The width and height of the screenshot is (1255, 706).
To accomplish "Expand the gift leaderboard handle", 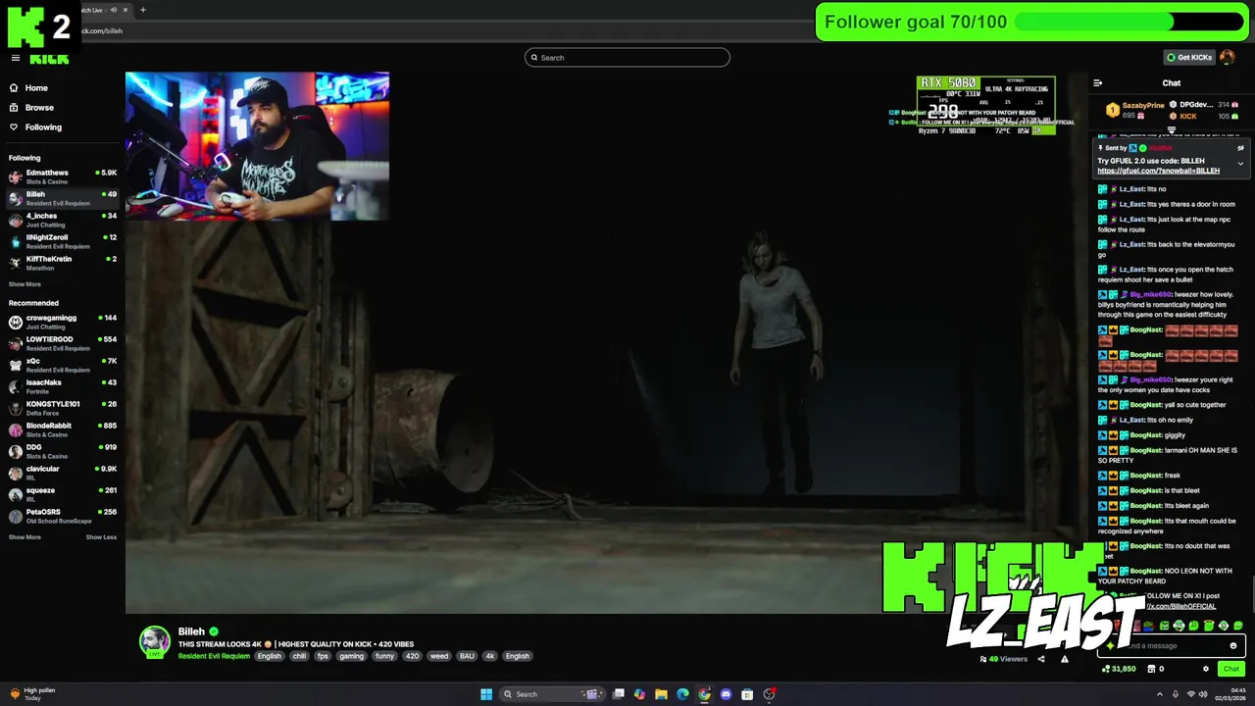I will coord(1172,129).
